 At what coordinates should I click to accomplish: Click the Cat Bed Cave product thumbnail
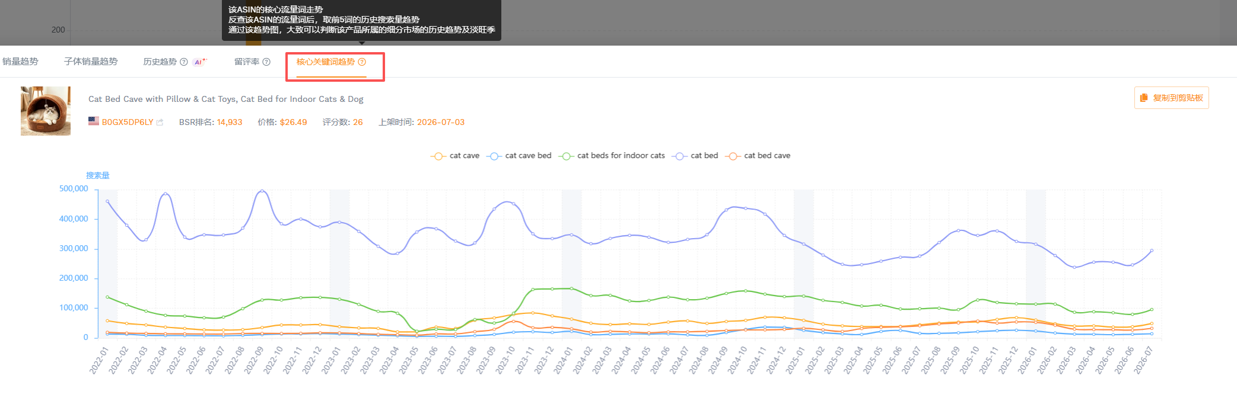pyautogui.click(x=46, y=111)
